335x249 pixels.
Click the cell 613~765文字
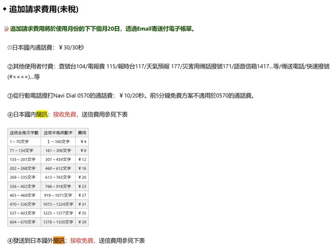tap(58, 177)
